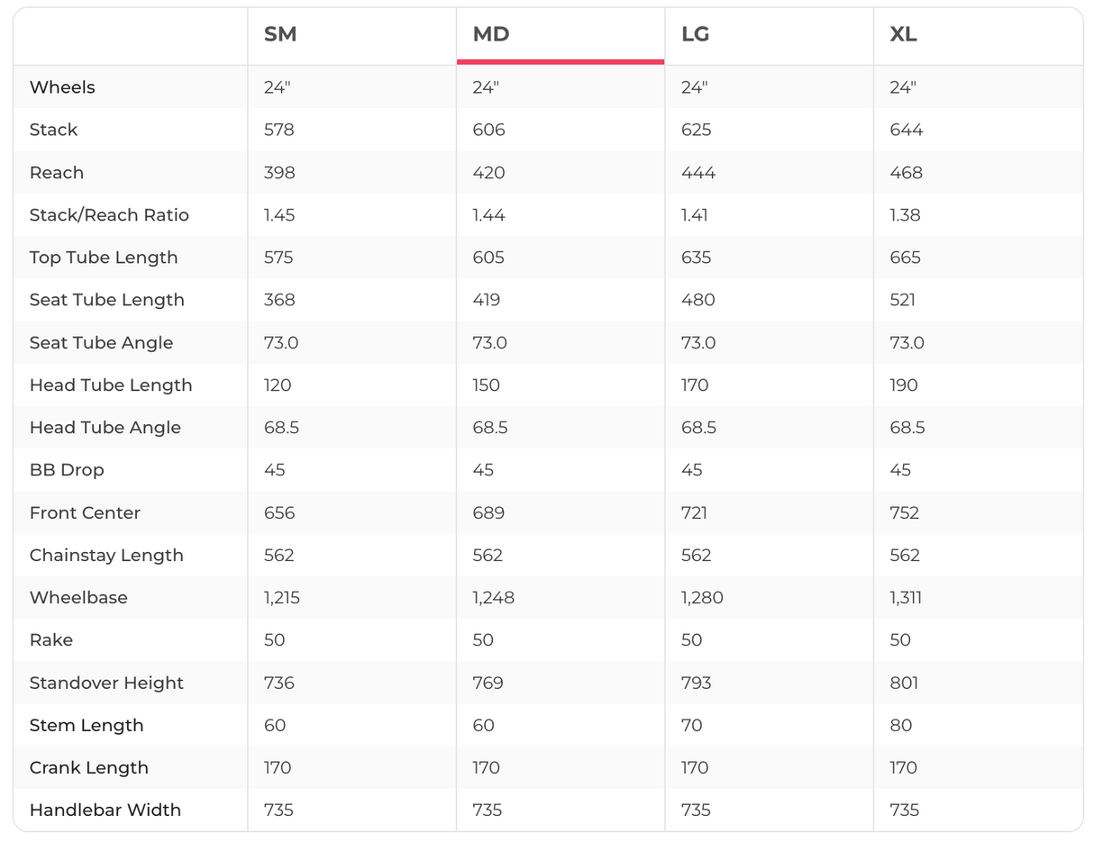Click the Stack/Reach Ratio row label
This screenshot has height=842, width=1094.
[x=109, y=215]
